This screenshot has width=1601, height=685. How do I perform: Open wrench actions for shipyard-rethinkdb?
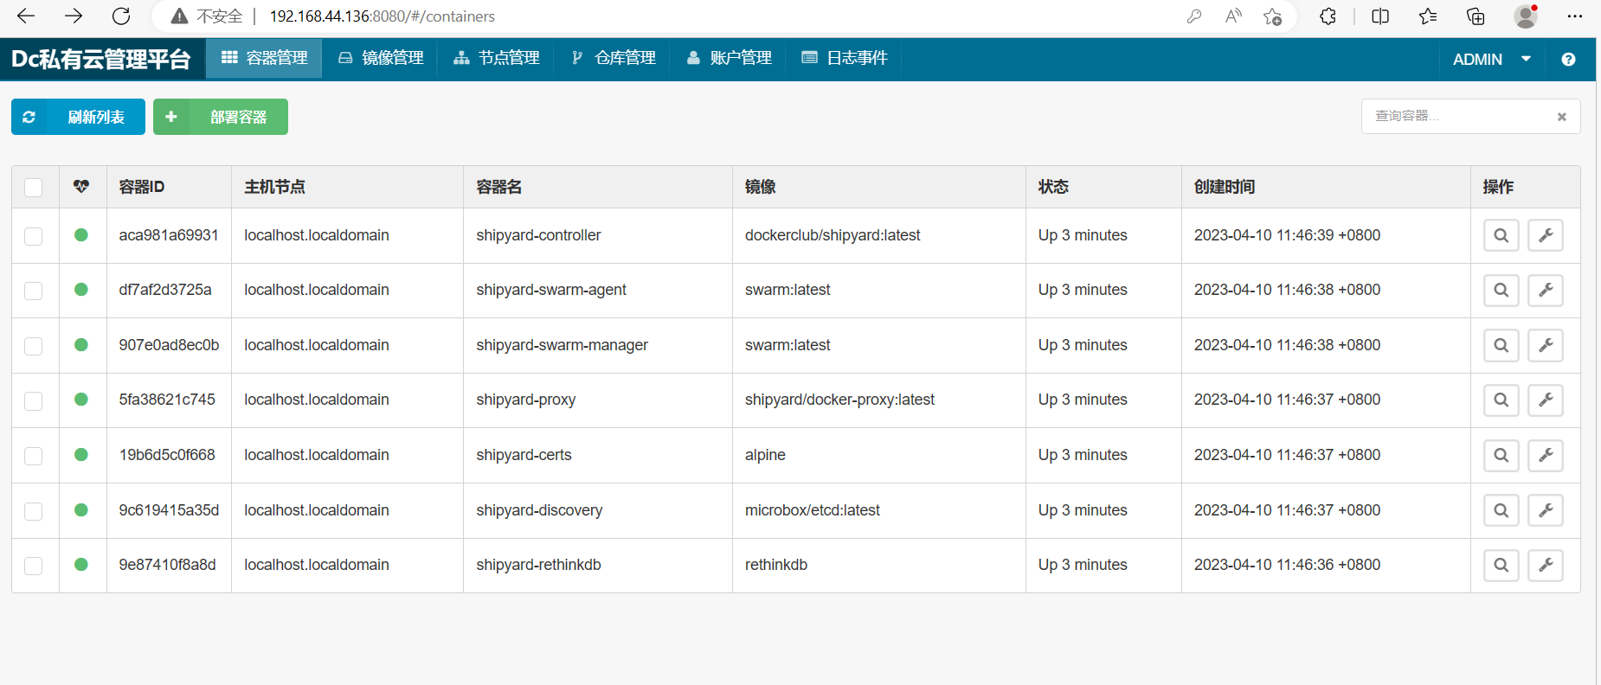pyautogui.click(x=1546, y=565)
